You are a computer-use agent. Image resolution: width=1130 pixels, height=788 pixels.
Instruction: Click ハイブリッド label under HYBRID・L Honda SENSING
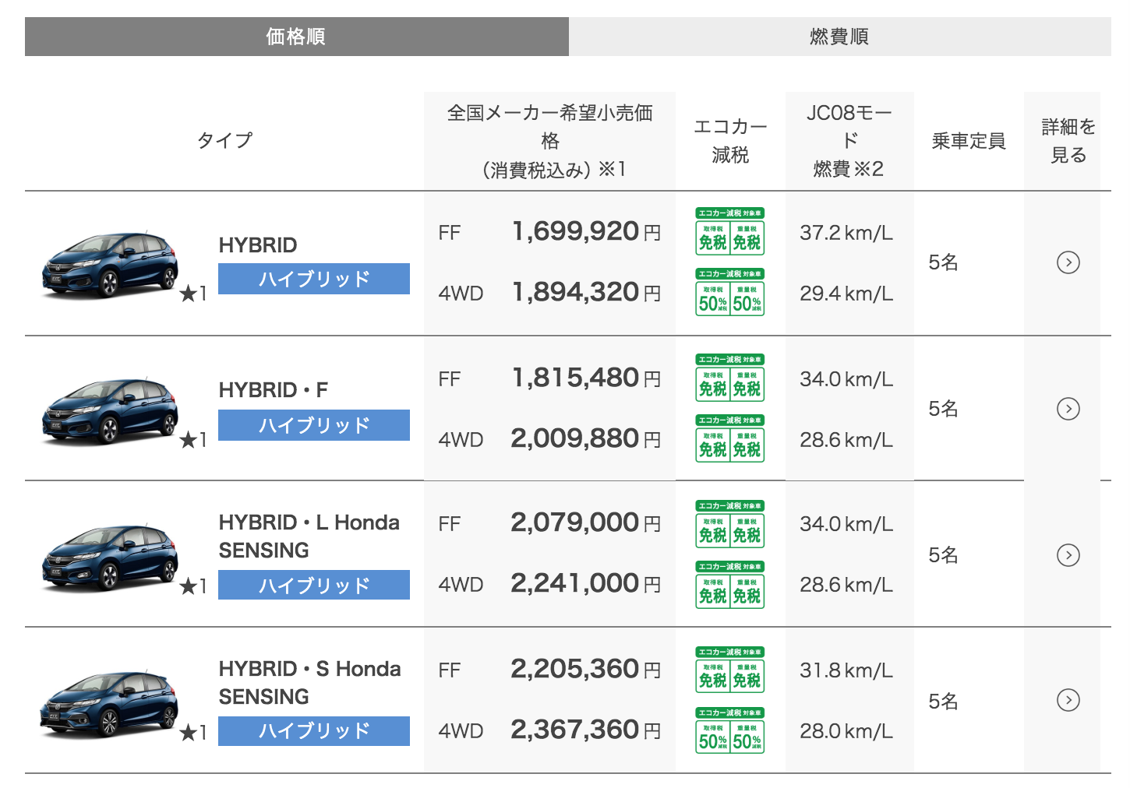(x=314, y=585)
